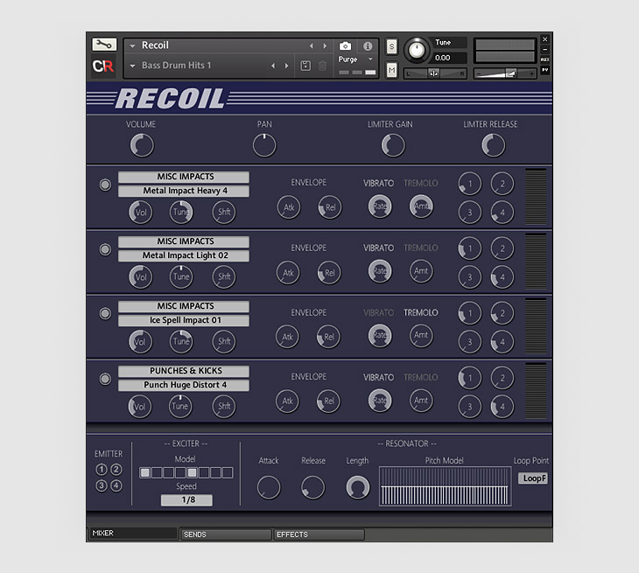639x573 pixels.
Task: Click the CR logo icon
Action: [103, 66]
